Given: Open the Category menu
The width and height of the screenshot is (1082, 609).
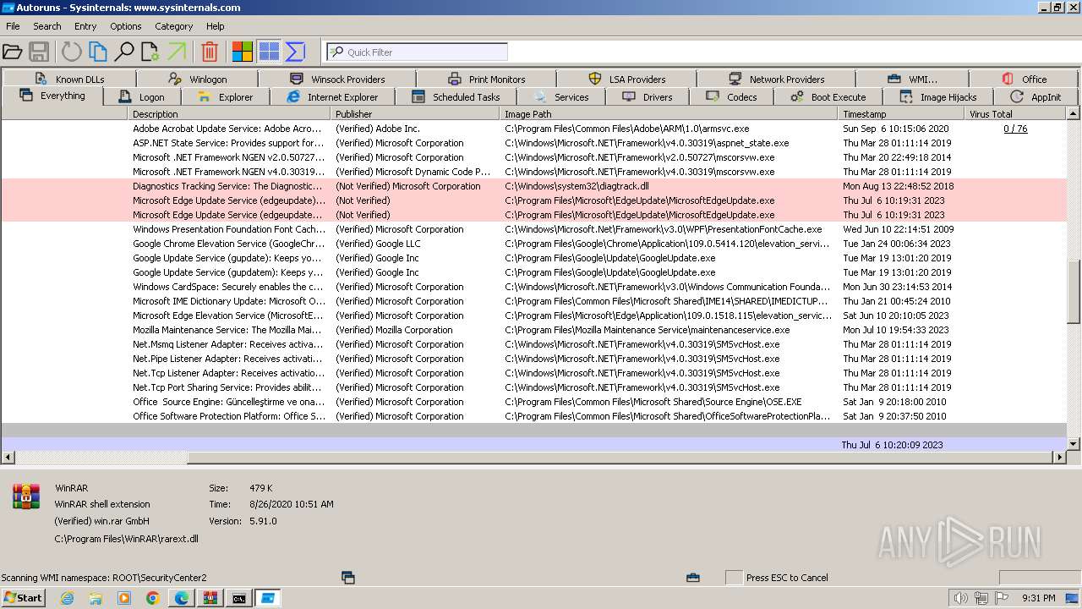Looking at the screenshot, I should tap(174, 26).
